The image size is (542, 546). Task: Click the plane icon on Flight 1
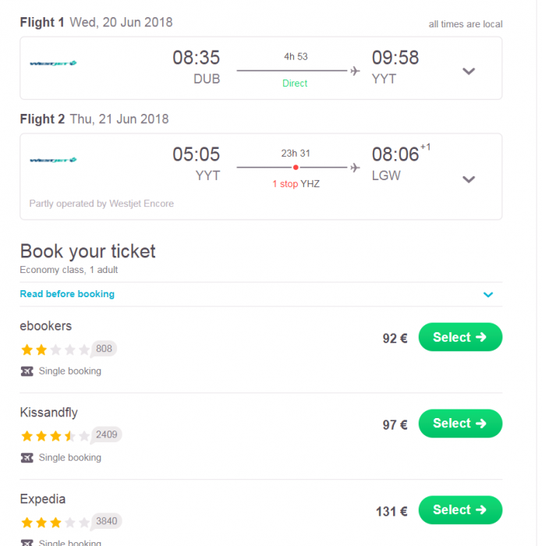(x=355, y=71)
